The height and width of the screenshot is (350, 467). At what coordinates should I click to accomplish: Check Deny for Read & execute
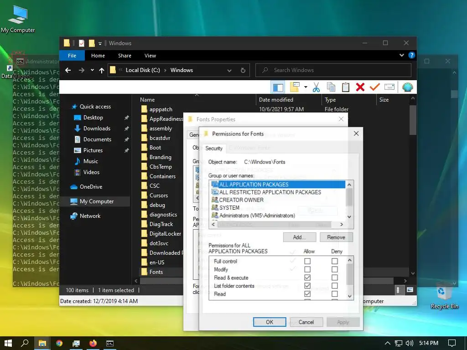(x=334, y=278)
